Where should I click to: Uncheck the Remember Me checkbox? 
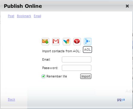click(x=43, y=76)
